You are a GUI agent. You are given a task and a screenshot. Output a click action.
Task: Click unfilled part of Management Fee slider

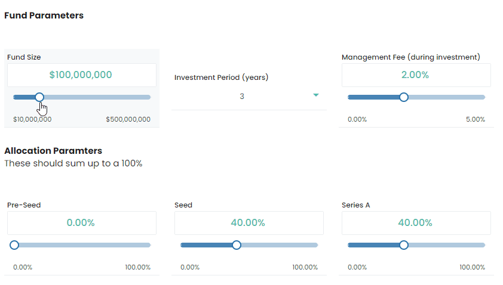tap(445, 97)
